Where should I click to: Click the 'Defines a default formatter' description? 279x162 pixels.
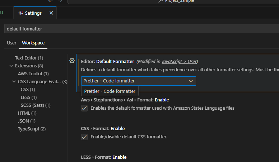(x=180, y=70)
